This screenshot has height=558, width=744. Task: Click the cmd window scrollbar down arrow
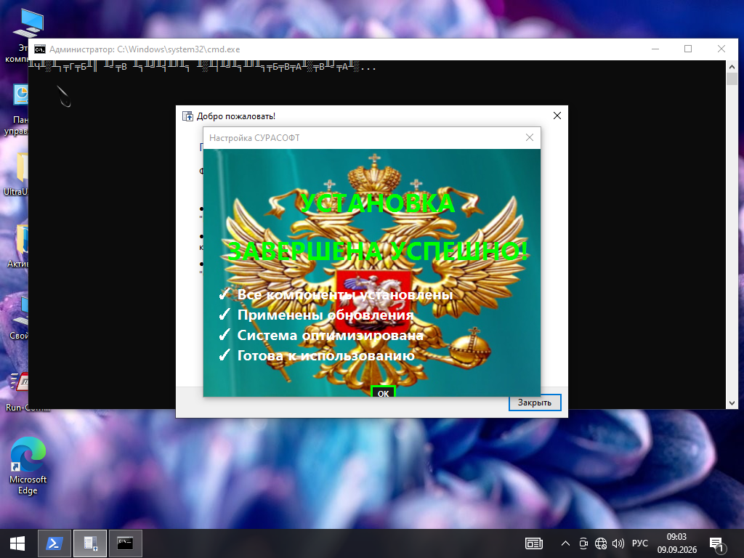pos(732,403)
